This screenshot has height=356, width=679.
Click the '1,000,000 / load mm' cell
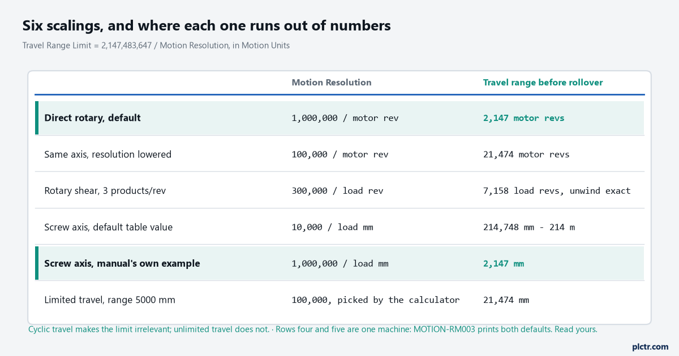click(340, 263)
